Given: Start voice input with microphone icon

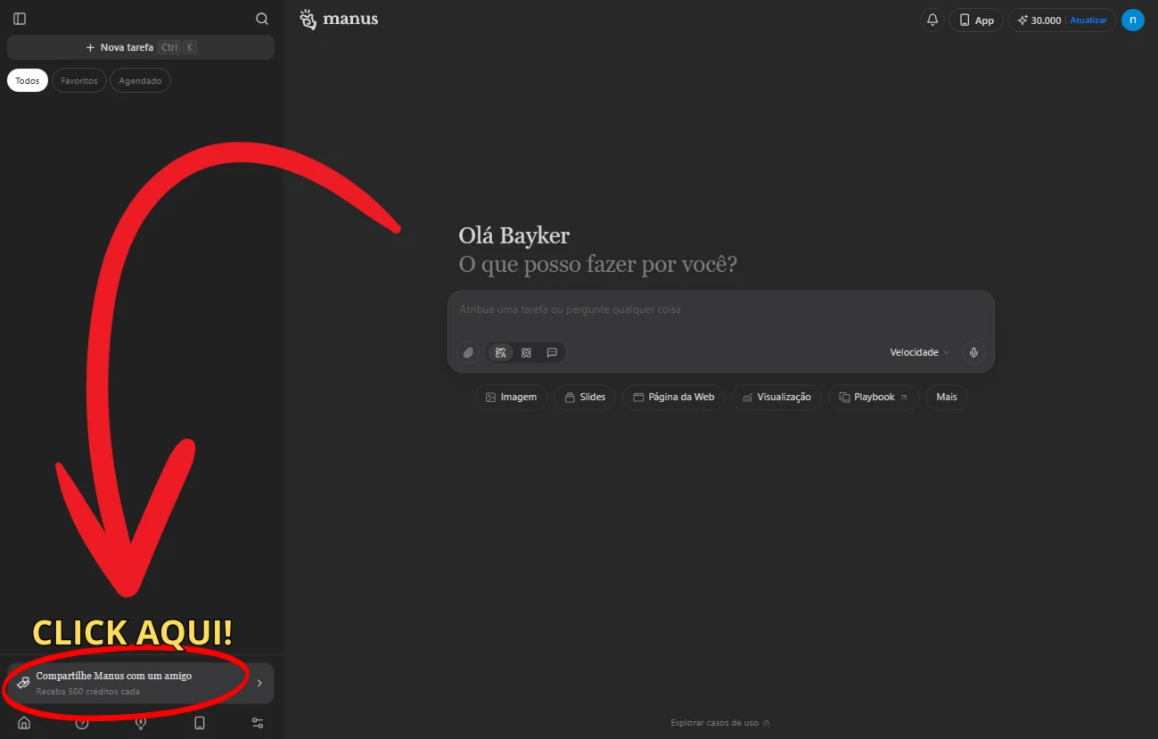Looking at the screenshot, I should [x=973, y=353].
